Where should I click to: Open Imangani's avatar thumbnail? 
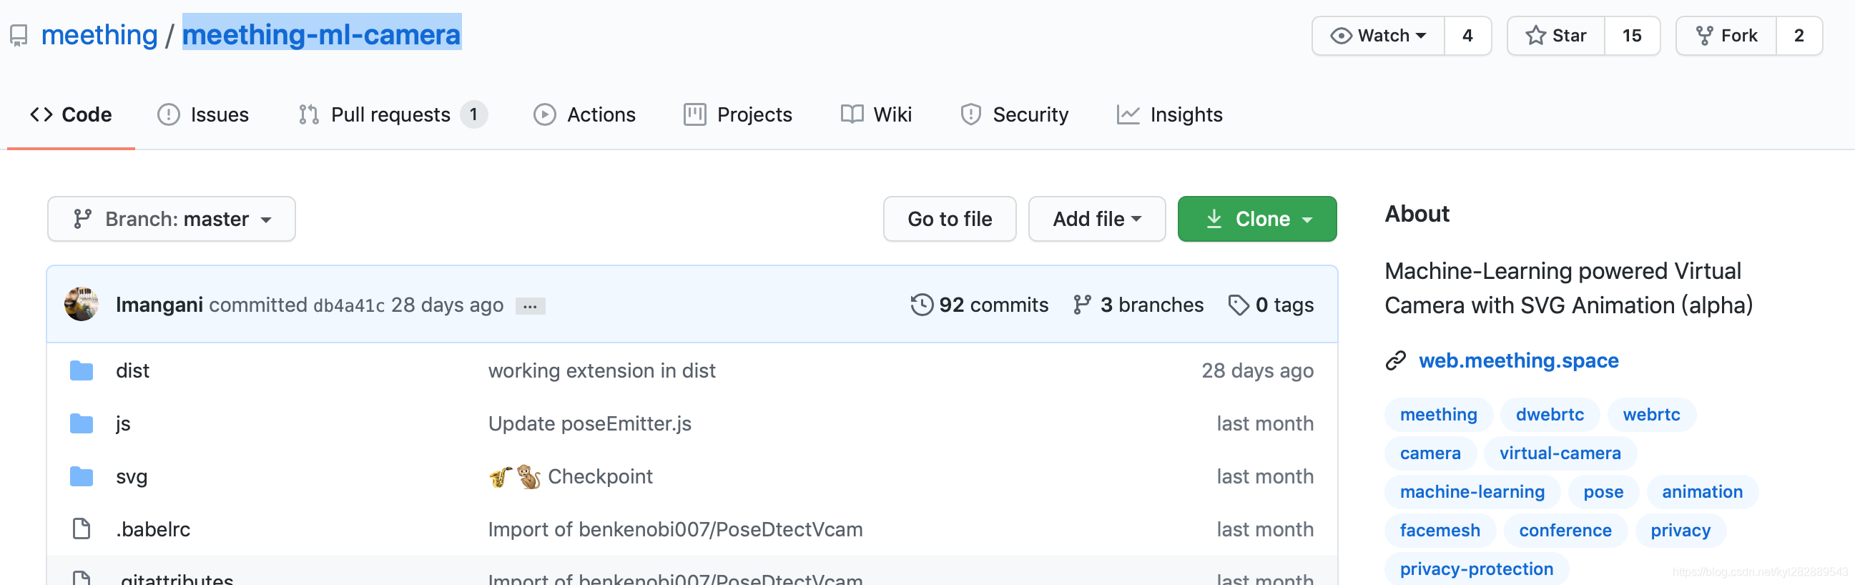point(82,305)
